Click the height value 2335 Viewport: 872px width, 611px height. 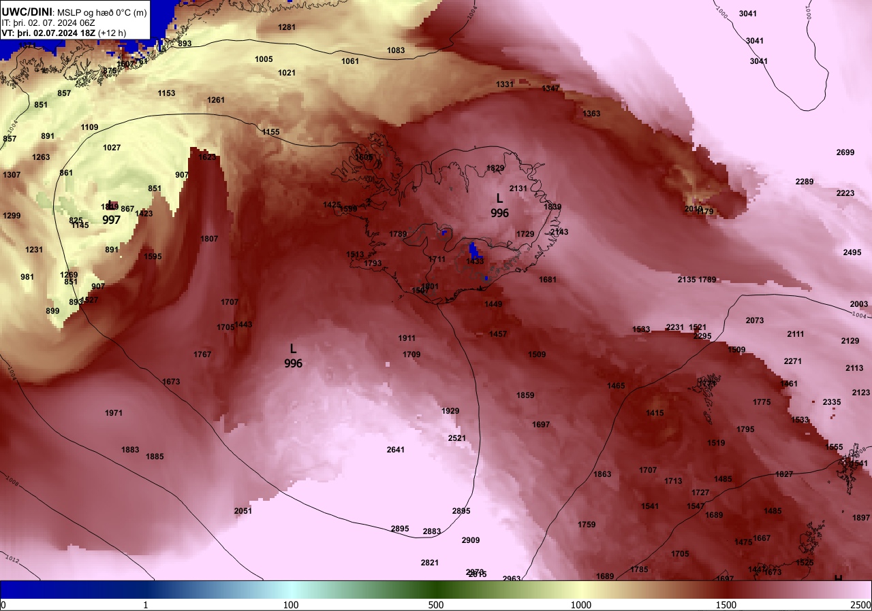coord(832,402)
